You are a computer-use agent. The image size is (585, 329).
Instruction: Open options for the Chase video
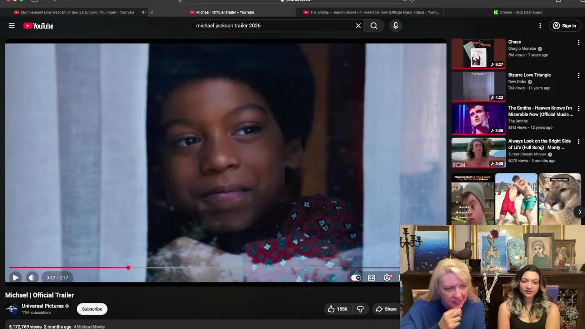pyautogui.click(x=579, y=42)
